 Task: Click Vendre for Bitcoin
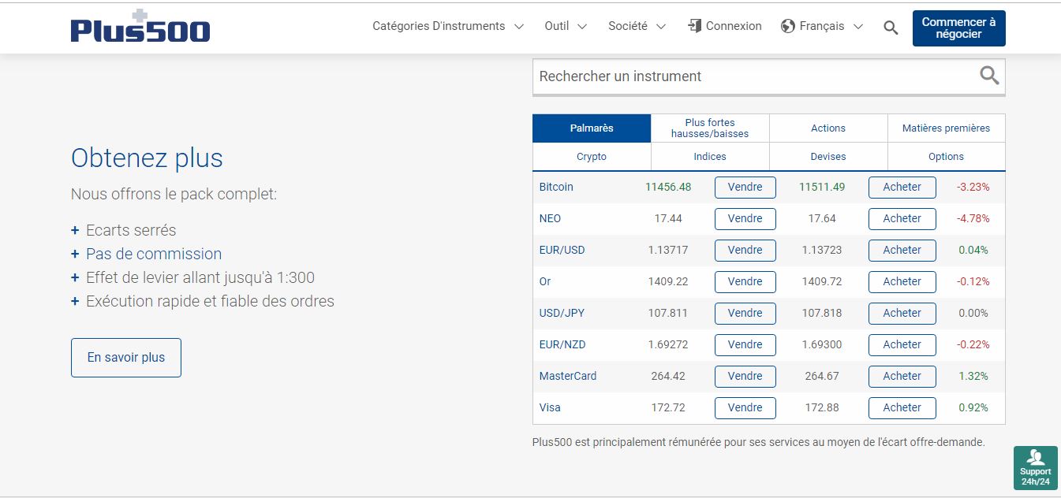pos(745,187)
